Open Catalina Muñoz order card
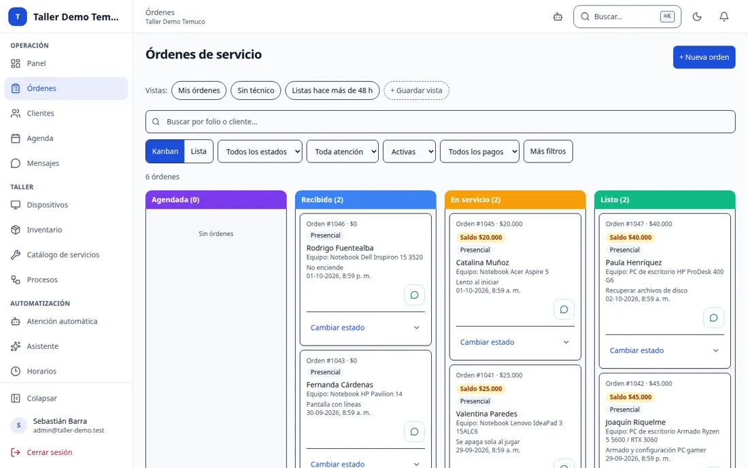Screen dimensions: 748x468 pyautogui.click(x=515, y=286)
